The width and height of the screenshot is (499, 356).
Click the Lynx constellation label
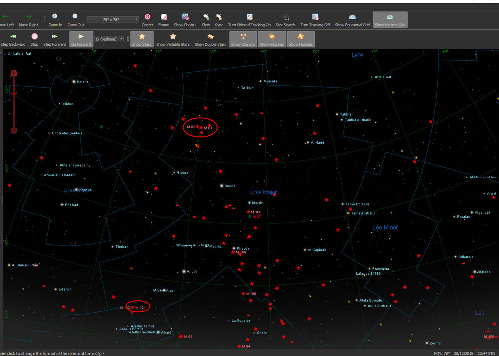click(x=357, y=55)
